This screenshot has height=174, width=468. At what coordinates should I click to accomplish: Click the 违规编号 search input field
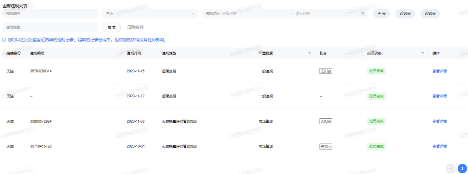50,14
